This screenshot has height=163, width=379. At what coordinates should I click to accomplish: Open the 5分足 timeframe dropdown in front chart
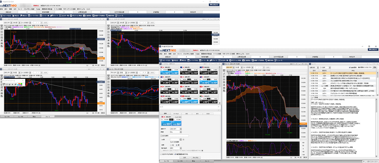point(239,67)
